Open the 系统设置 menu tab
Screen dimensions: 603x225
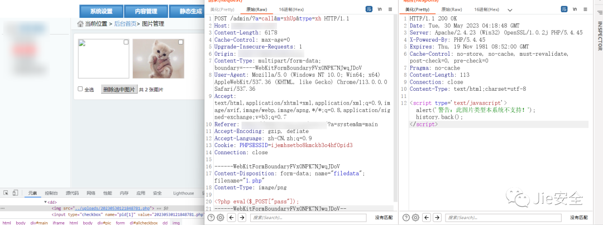(102, 12)
